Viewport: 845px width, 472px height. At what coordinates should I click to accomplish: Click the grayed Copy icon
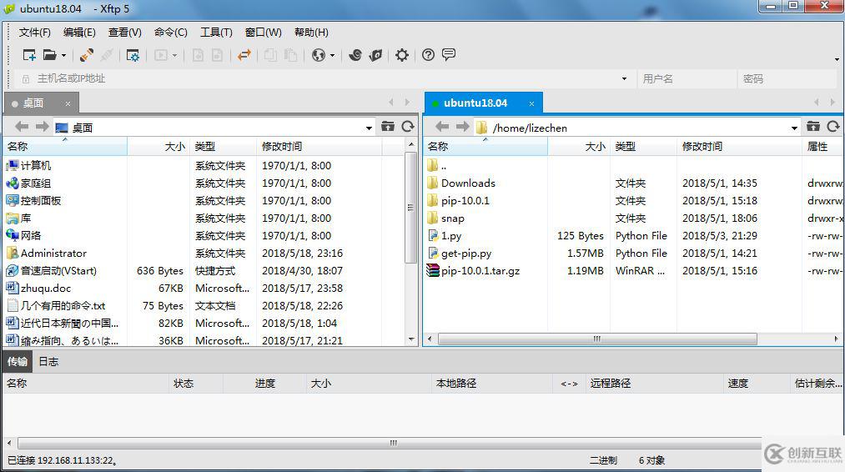coord(270,55)
